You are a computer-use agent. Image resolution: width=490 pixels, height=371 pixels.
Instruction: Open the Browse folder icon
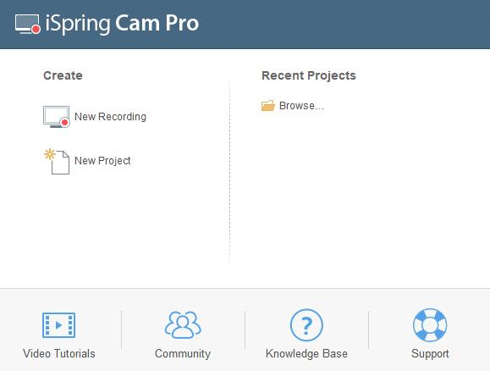click(x=267, y=106)
